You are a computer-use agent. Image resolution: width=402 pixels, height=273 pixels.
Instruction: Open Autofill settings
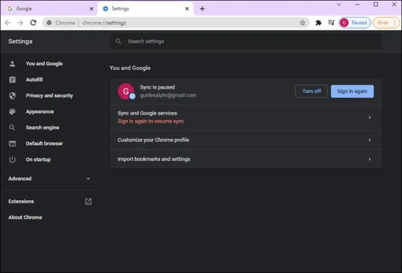click(x=49, y=80)
